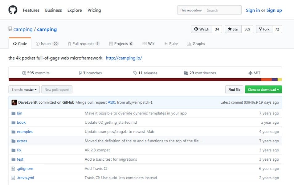Click the branches fork icon
294x185 pixels.
80,73
